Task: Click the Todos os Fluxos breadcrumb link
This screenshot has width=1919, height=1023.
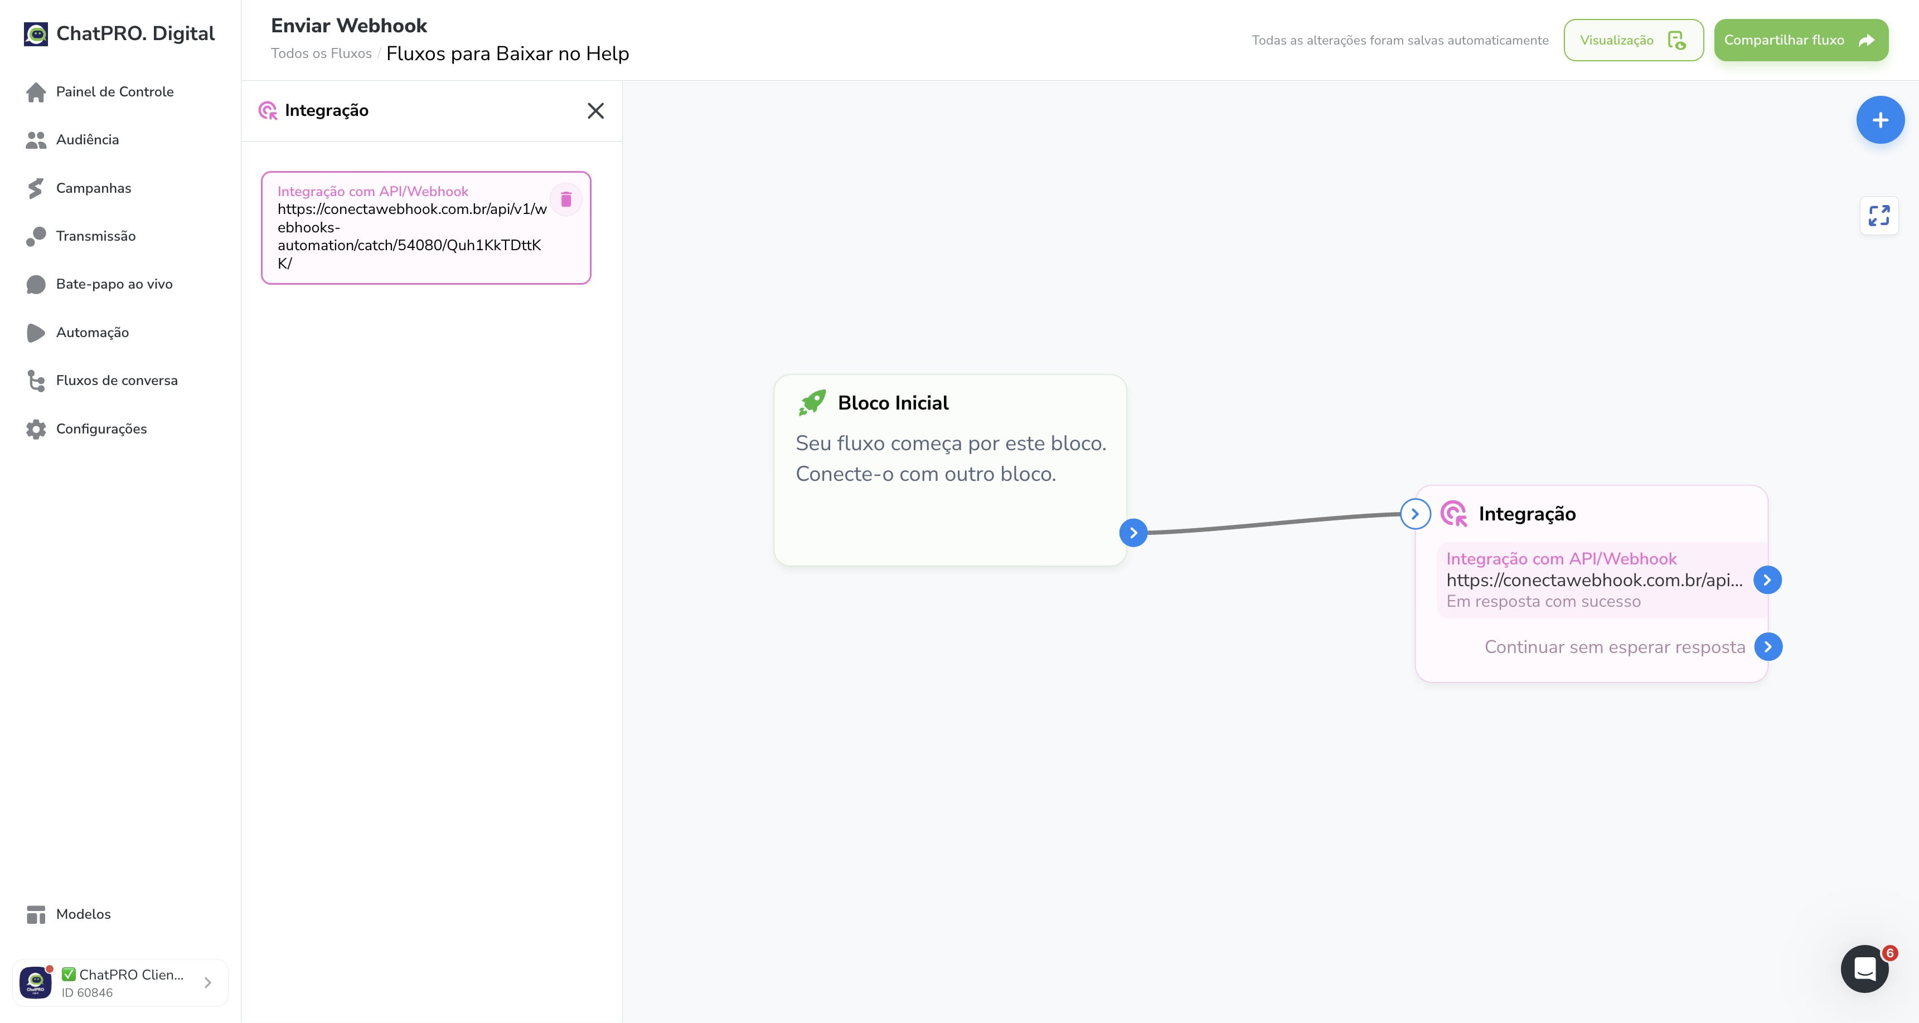Action: pos(321,53)
